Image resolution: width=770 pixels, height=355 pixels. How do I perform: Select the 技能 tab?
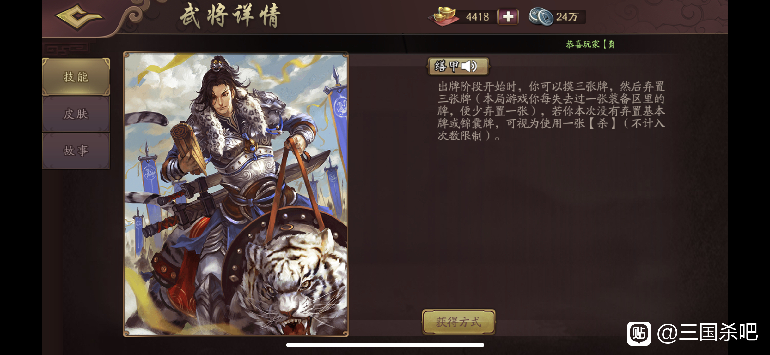tap(76, 77)
